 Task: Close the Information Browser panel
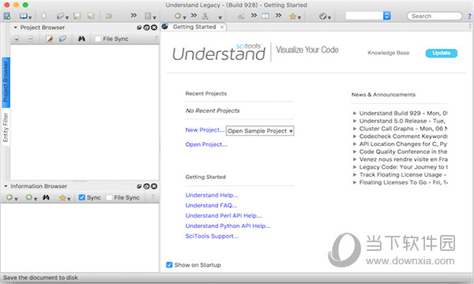click(154, 186)
